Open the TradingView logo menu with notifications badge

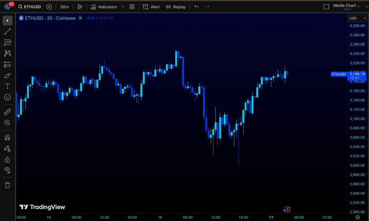8,6
